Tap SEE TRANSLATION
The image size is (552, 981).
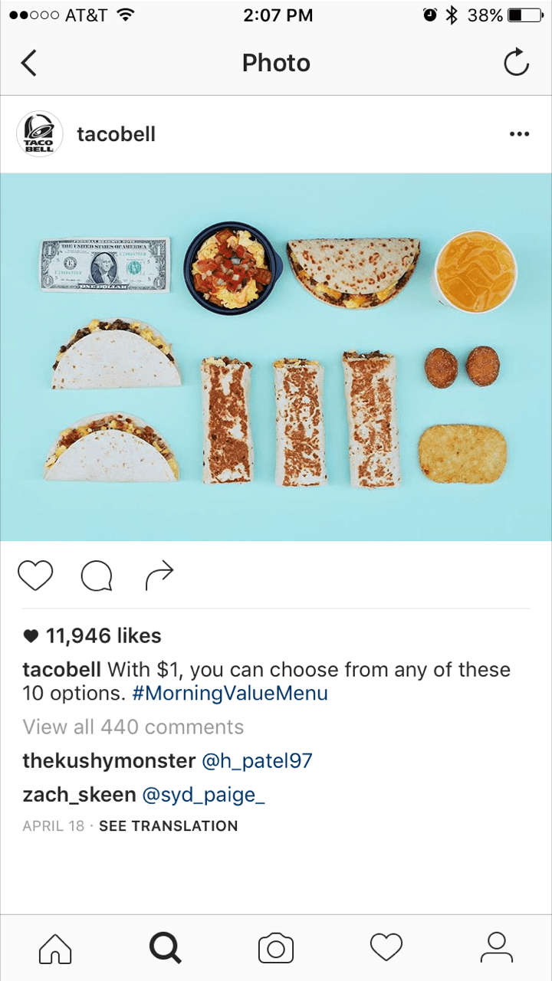(169, 826)
